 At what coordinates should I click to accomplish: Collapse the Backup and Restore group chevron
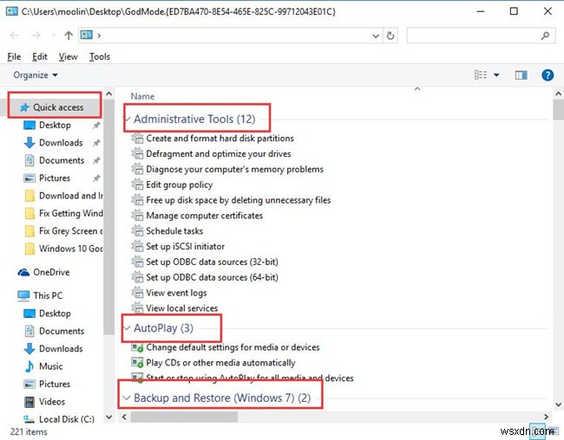tap(127, 398)
